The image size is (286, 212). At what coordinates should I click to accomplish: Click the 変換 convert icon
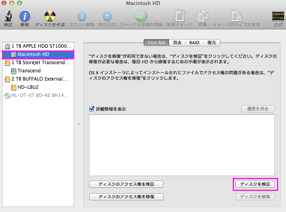coord(202,16)
